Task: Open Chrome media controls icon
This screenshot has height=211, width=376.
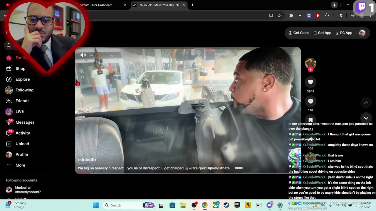Action: click(353, 16)
